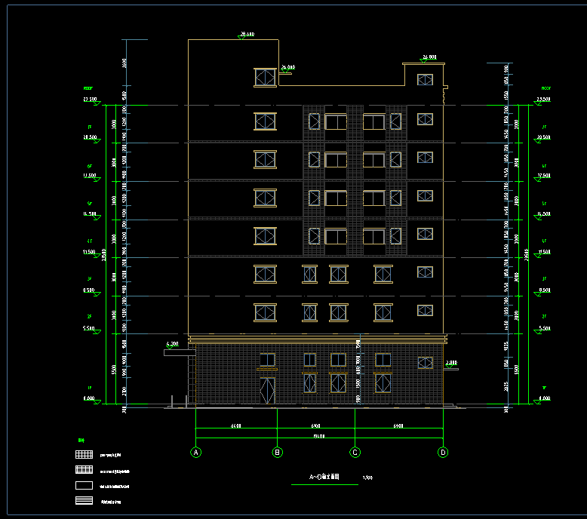This screenshot has width=587, height=519.
Task: Select the ground floor entrance door
Action: click(267, 391)
